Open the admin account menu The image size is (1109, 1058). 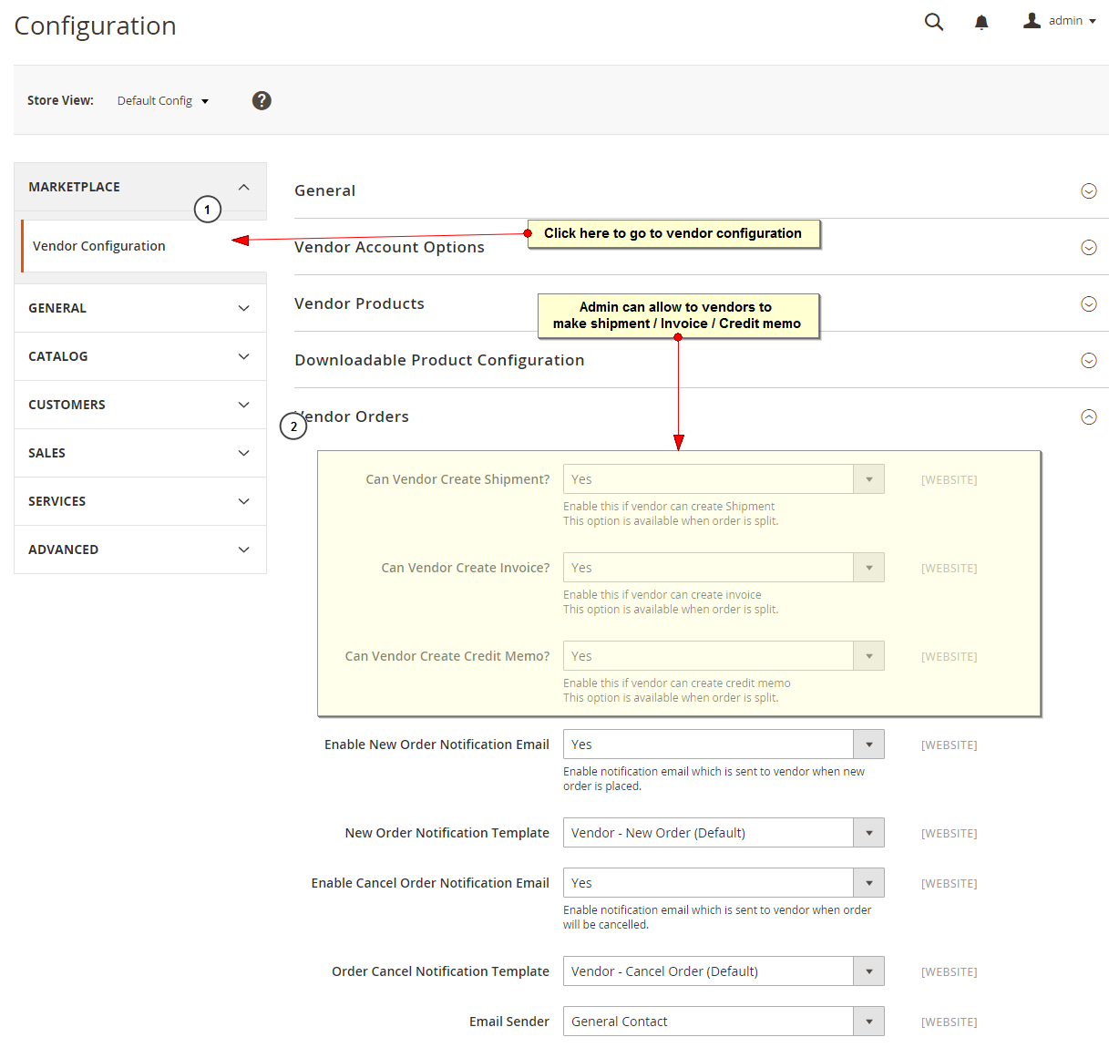click(x=1059, y=21)
